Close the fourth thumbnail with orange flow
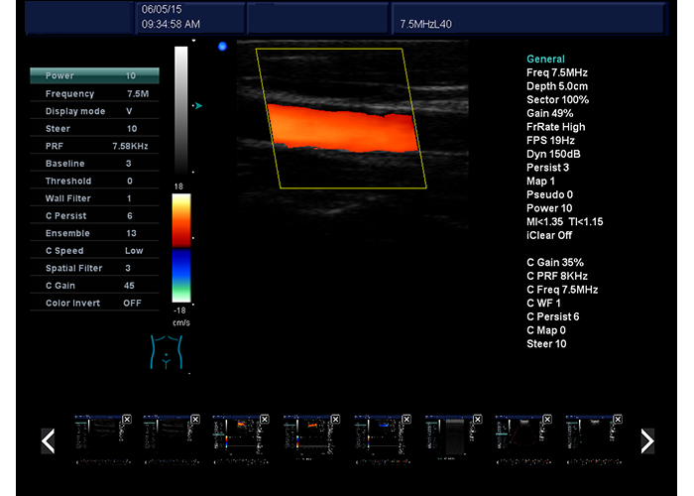This screenshot has width=694, height=496. point(335,421)
